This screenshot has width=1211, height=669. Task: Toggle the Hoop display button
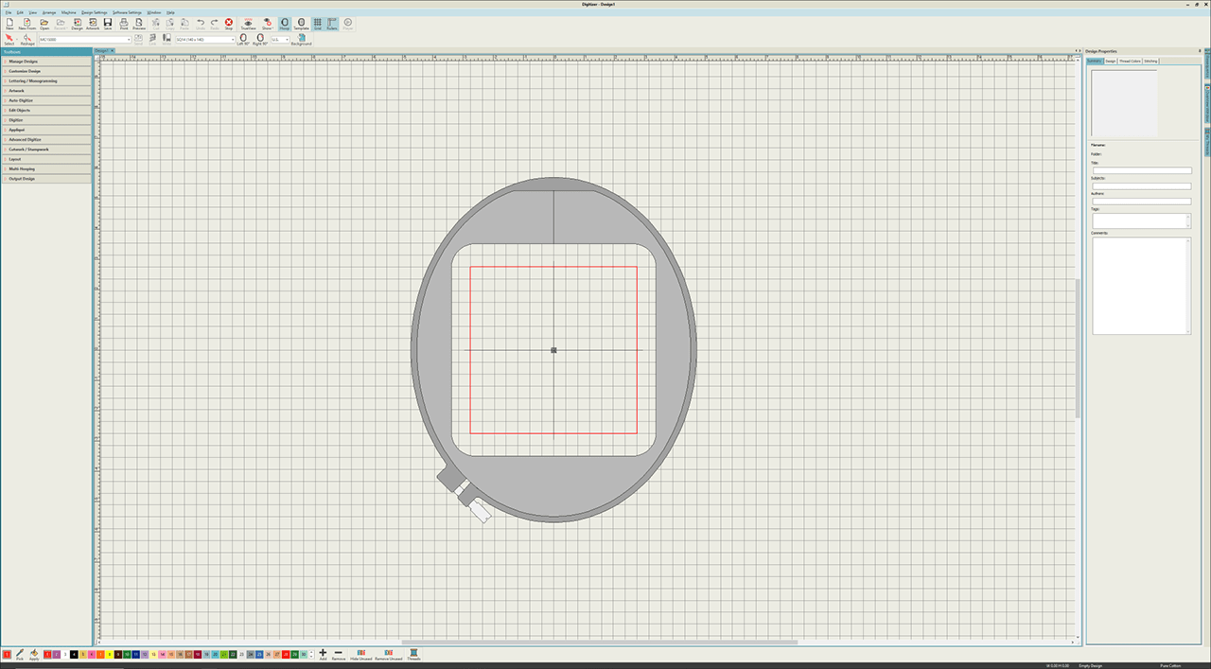(285, 24)
